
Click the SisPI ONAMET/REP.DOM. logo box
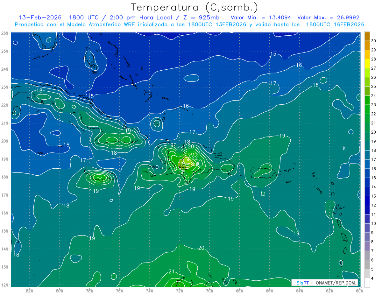[x=325, y=283]
